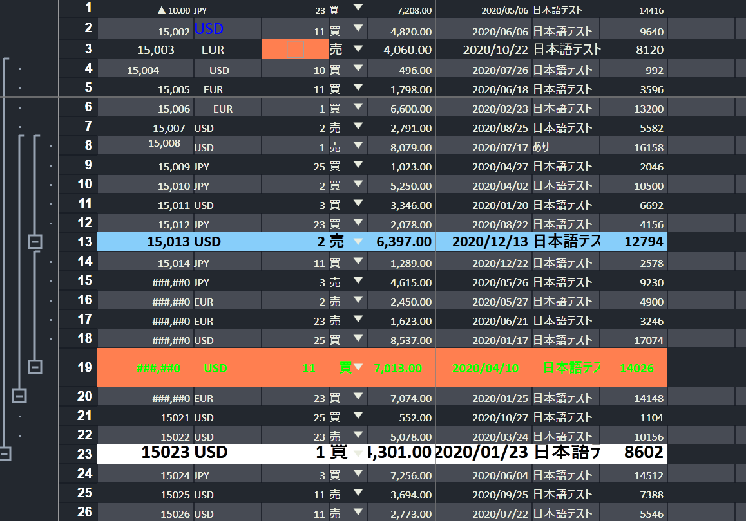
Task: Open the dropdown arrow in orange row 19
Action: tap(359, 367)
